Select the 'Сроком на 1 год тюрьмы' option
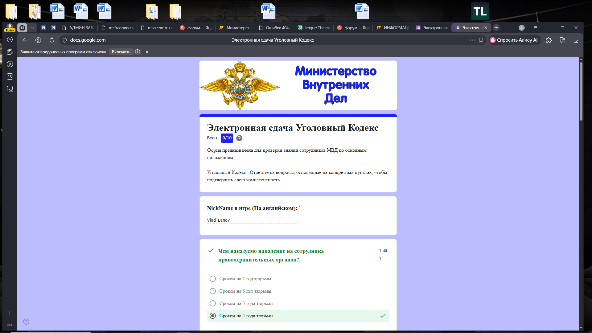592x333 pixels. [213, 279]
